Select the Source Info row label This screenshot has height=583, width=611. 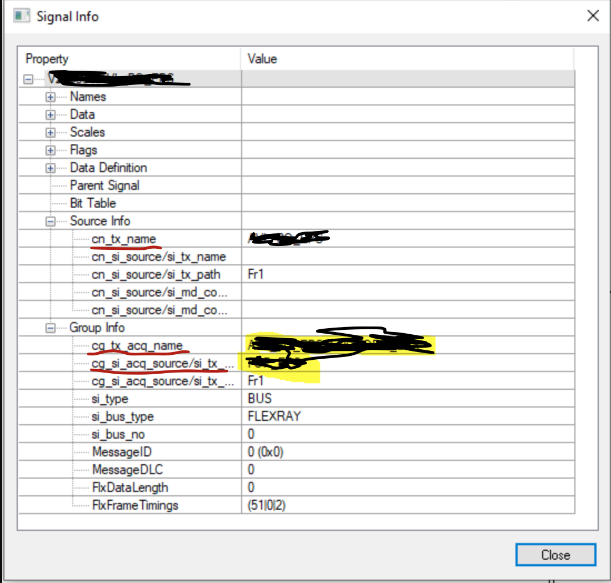100,221
